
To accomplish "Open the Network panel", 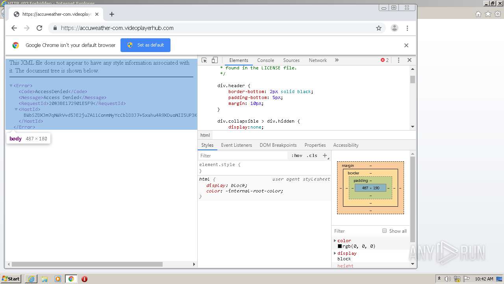I will click(x=318, y=60).
